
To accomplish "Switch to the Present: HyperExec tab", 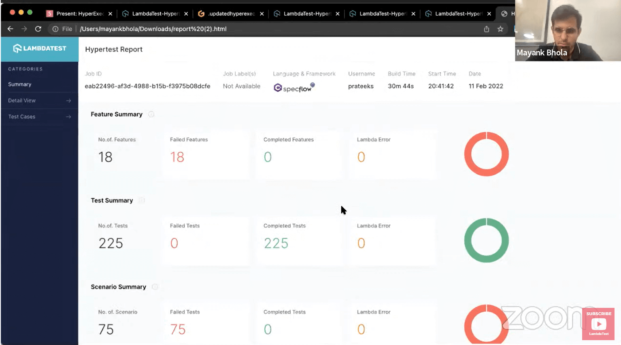I will (x=79, y=14).
